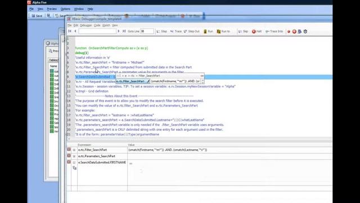Click the Trace Into button

pos(274,32)
